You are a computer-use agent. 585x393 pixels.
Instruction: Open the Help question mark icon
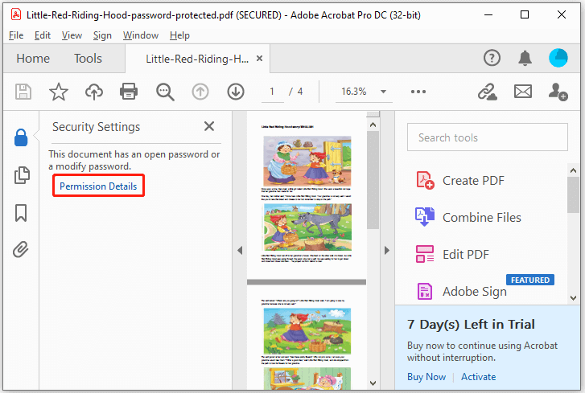[x=492, y=58]
